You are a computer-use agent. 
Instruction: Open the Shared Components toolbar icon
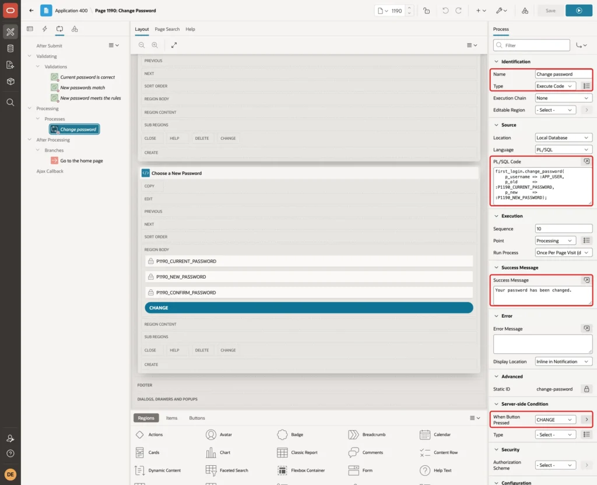[525, 10]
